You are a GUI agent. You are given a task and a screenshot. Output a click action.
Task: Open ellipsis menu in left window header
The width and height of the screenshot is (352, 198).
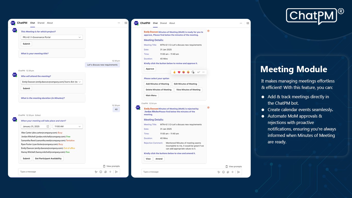click(119, 23)
